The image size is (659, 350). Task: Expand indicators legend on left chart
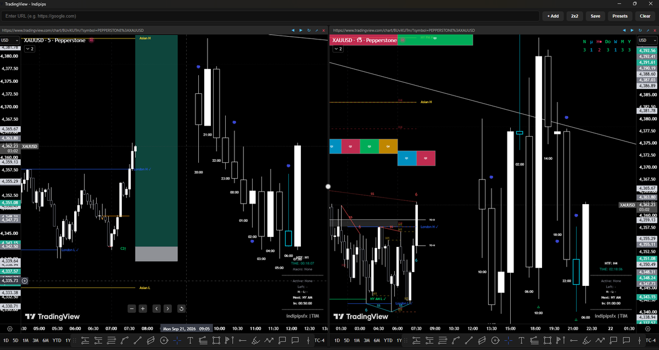coord(29,49)
